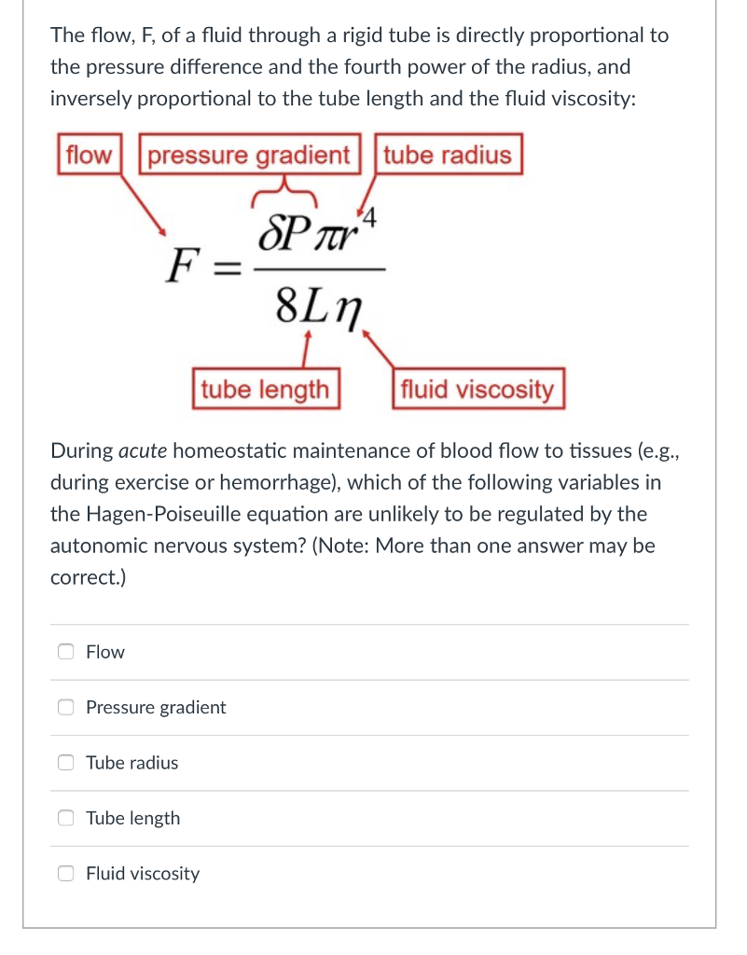The width and height of the screenshot is (747, 955).
Task: Check the Tube radius answer checkbox
Action: coord(65,762)
